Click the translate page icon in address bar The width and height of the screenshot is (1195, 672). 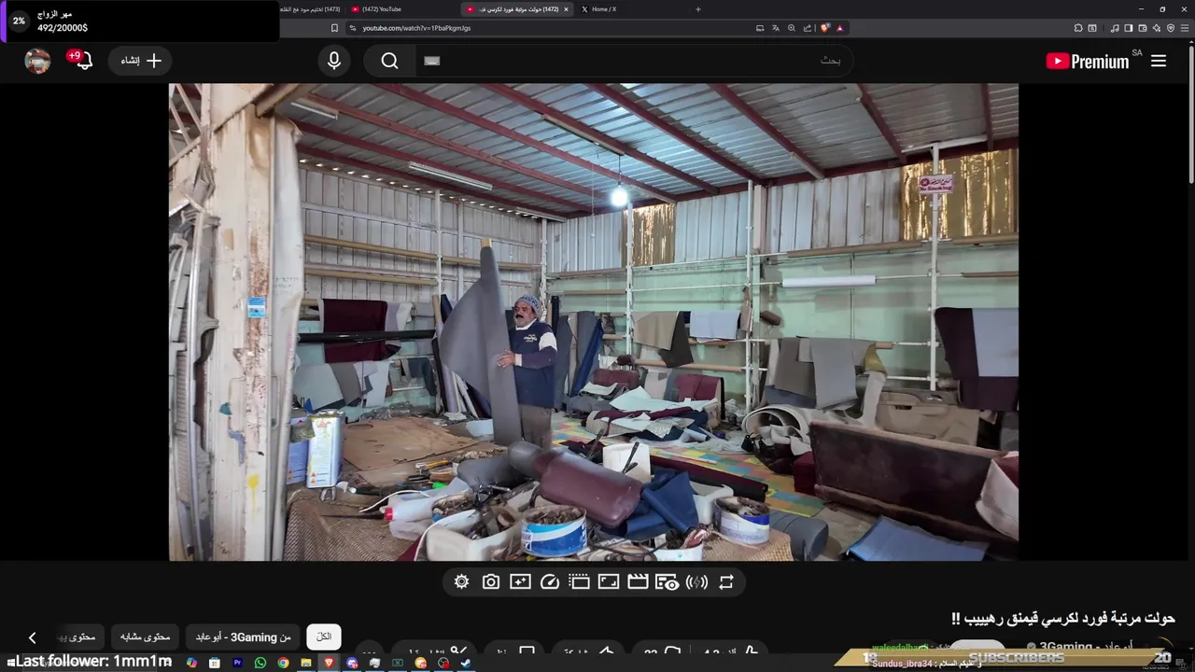pyautogui.click(x=776, y=28)
